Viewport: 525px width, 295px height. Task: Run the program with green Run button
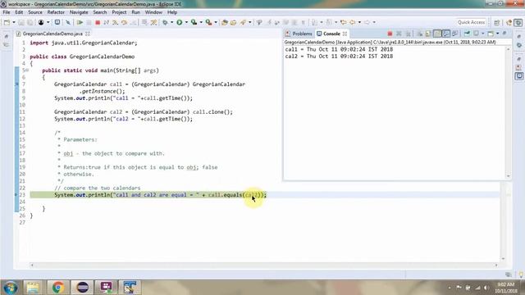point(180,22)
